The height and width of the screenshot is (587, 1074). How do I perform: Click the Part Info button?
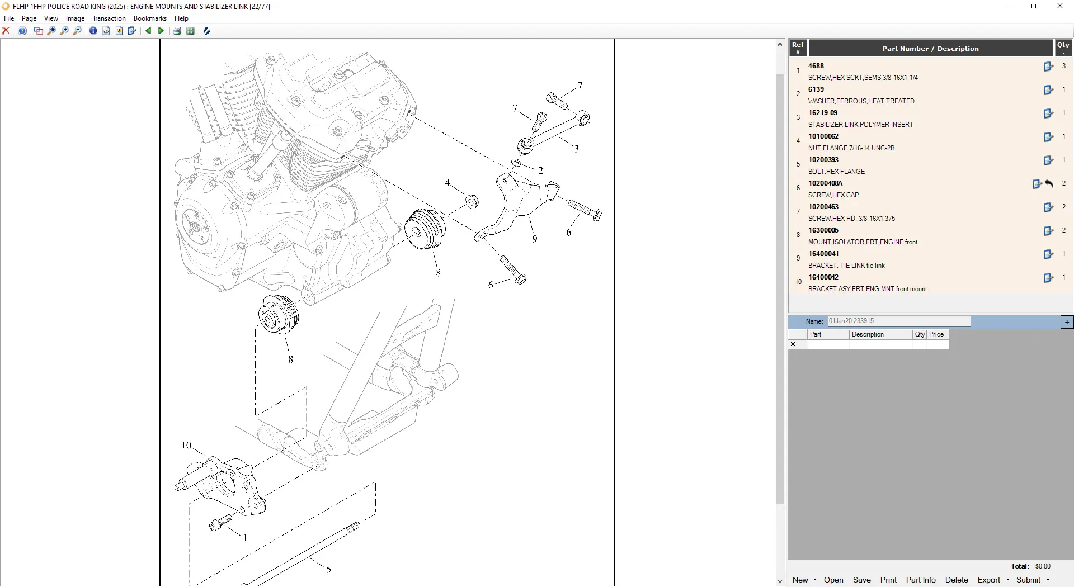[921, 580]
